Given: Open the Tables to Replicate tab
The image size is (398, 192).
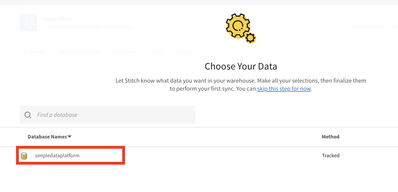Looking at the screenshot, I should pyautogui.click(x=79, y=52).
